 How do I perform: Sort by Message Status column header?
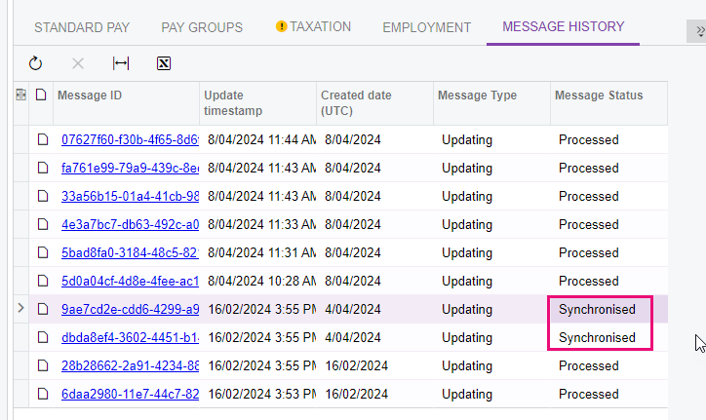[x=599, y=95]
